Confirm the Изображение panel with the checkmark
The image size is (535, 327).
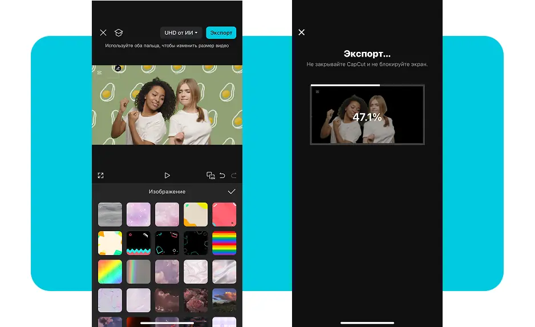point(232,192)
